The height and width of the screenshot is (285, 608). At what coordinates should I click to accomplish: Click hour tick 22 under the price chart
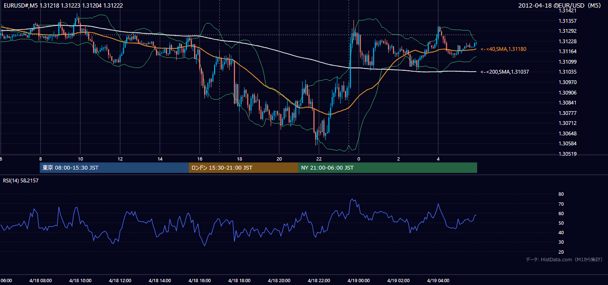(x=319, y=159)
